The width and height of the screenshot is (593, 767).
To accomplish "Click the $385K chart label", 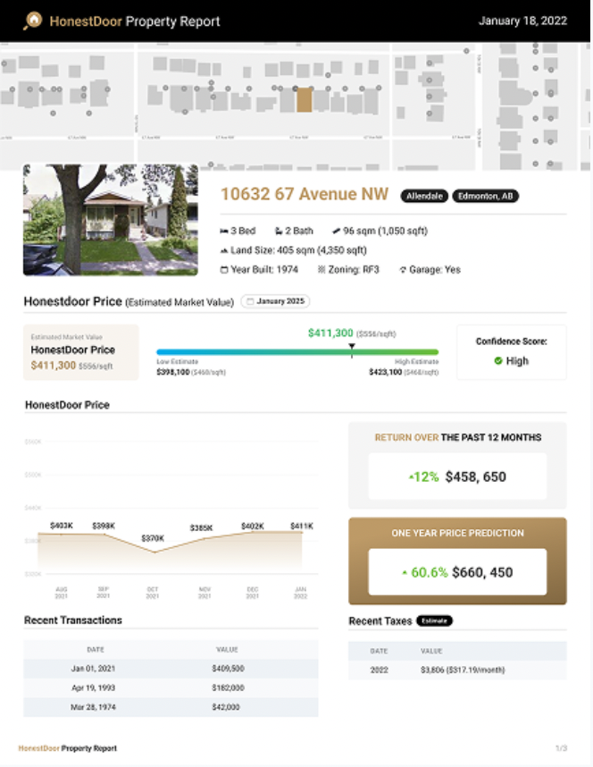I will 202,527.
